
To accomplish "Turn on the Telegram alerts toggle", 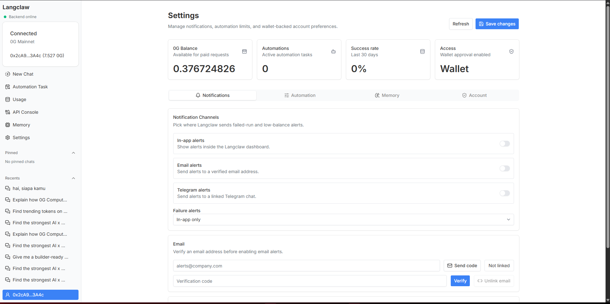I will [x=504, y=193].
